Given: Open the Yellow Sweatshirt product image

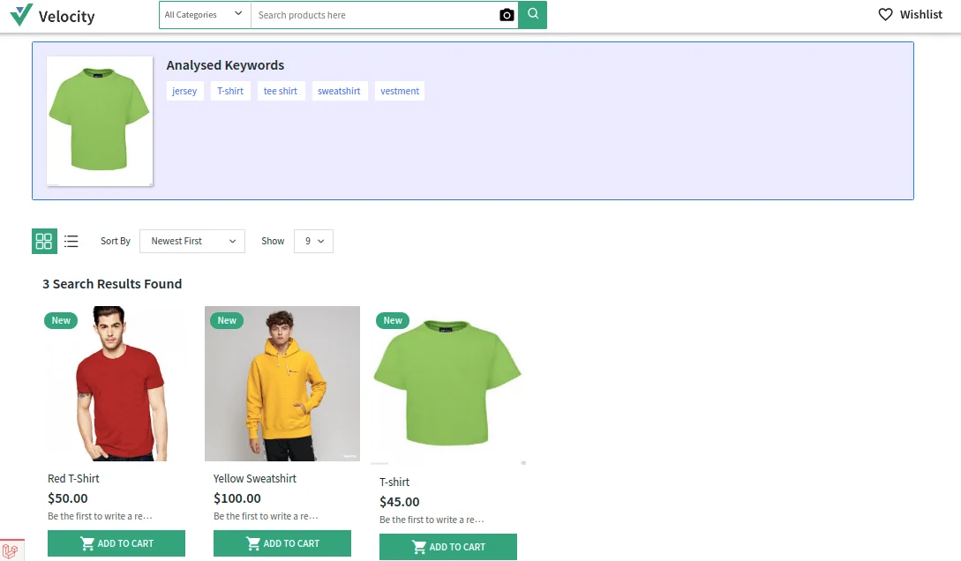Looking at the screenshot, I should [282, 384].
